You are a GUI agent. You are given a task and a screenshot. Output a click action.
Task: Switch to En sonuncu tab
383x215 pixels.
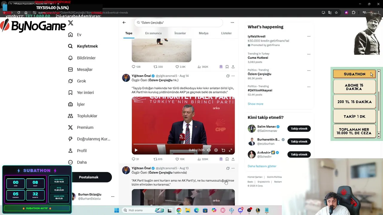click(153, 33)
